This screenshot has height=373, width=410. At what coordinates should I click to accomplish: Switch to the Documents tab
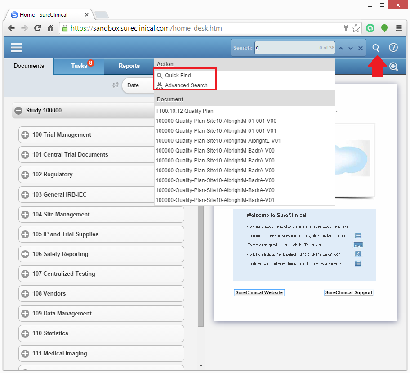pos(29,66)
